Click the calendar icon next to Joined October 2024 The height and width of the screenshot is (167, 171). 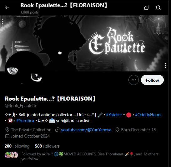(x=7, y=136)
